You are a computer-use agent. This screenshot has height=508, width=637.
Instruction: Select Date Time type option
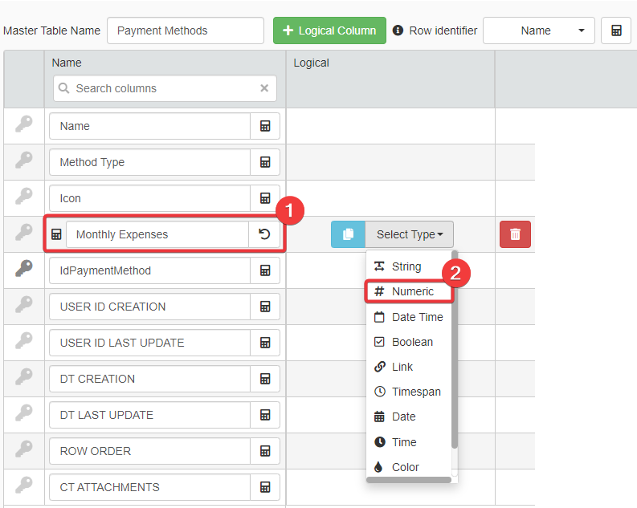[x=416, y=317]
